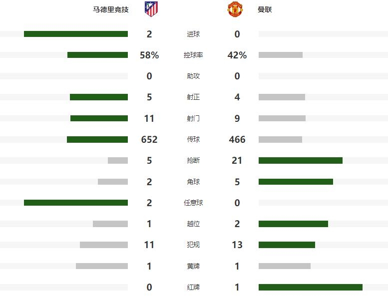Select the 任意球 free kick label
The image size is (388, 303).
(193, 203)
